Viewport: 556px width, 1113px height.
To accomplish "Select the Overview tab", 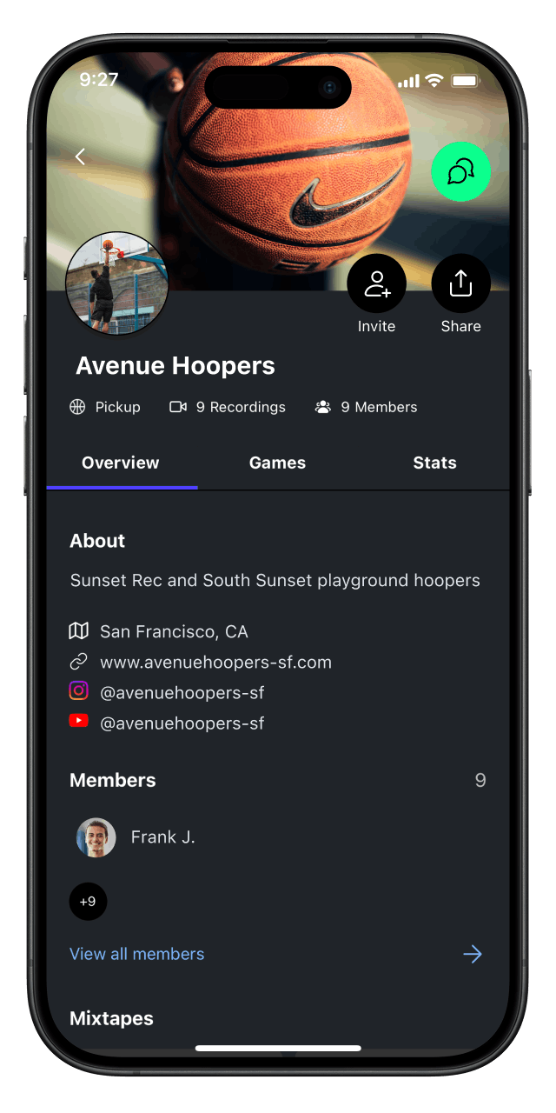I will pyautogui.click(x=121, y=463).
